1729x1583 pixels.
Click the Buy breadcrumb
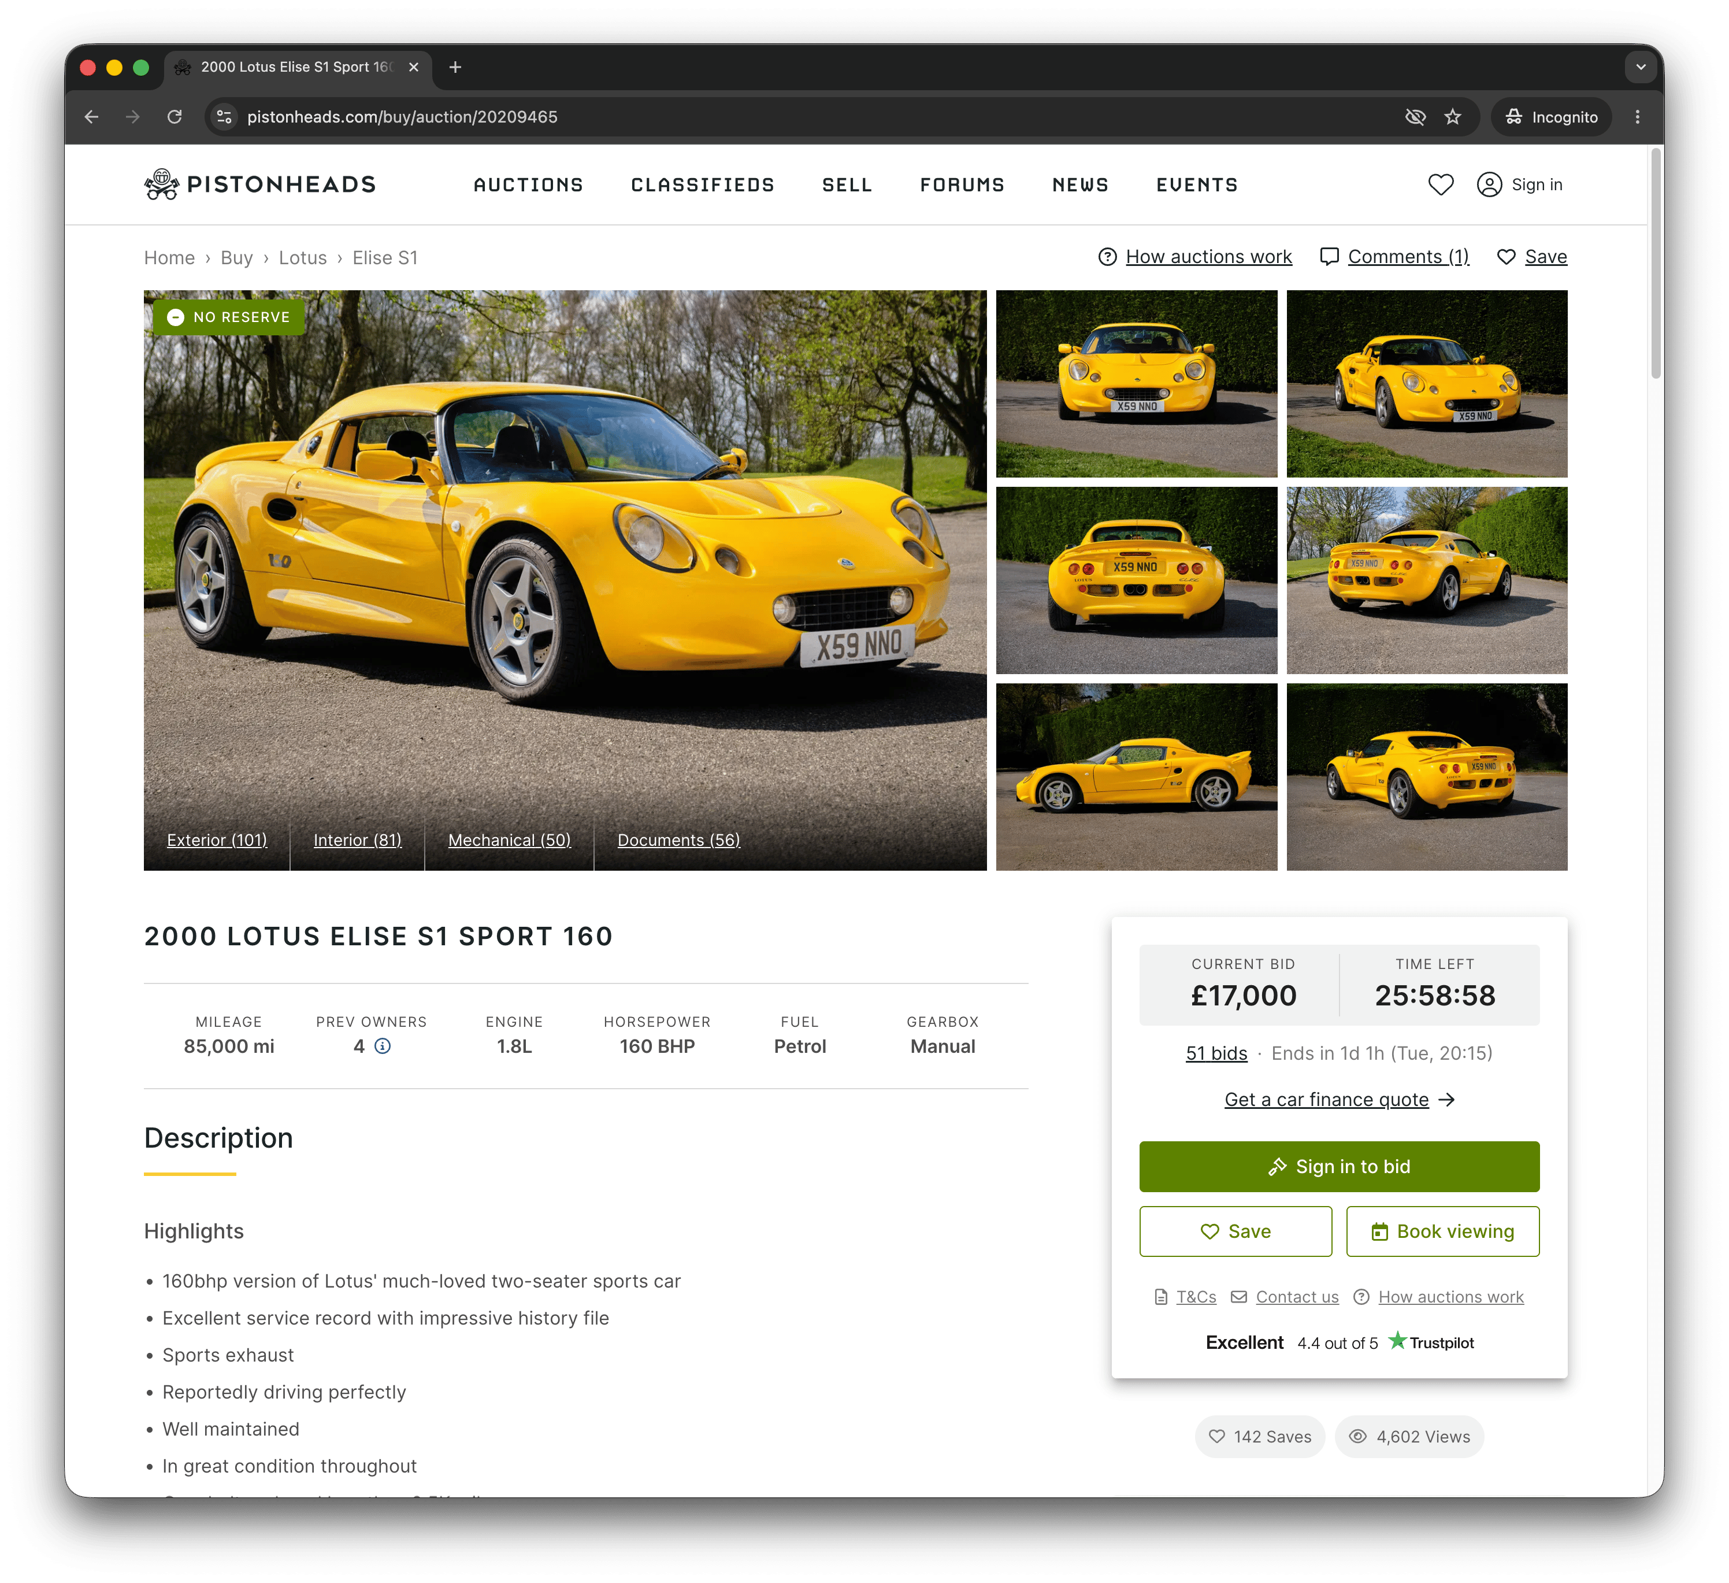(x=237, y=257)
